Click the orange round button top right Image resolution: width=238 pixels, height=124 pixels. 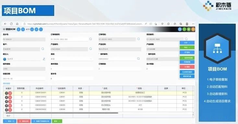click(193, 29)
